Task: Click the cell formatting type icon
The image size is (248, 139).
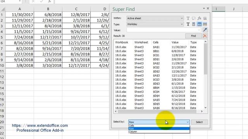Action: 205,24
